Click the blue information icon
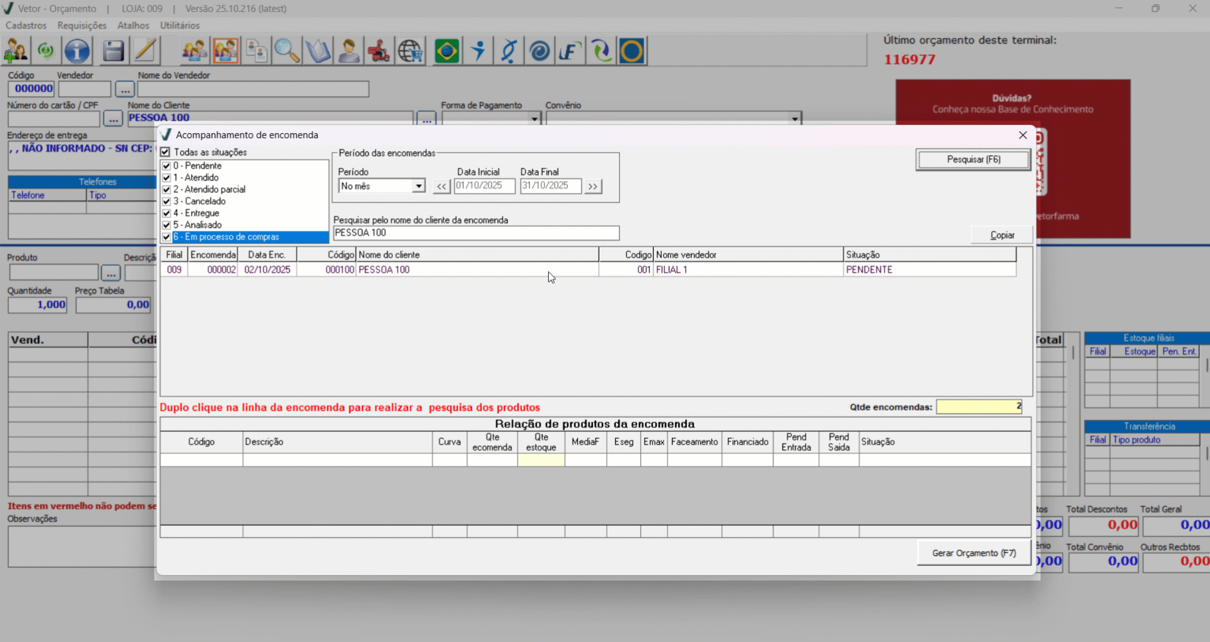The width and height of the screenshot is (1210, 642). tap(77, 51)
